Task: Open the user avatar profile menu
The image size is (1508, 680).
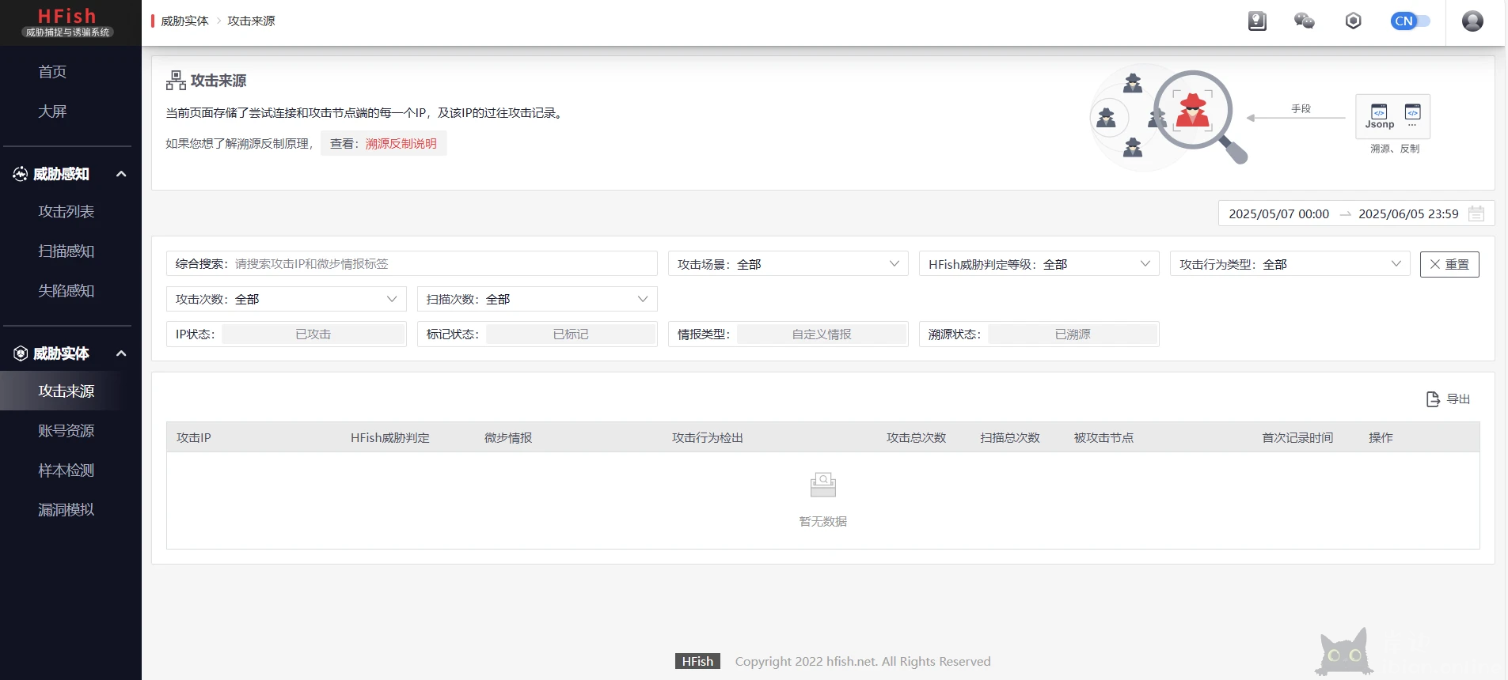Action: click(1472, 21)
